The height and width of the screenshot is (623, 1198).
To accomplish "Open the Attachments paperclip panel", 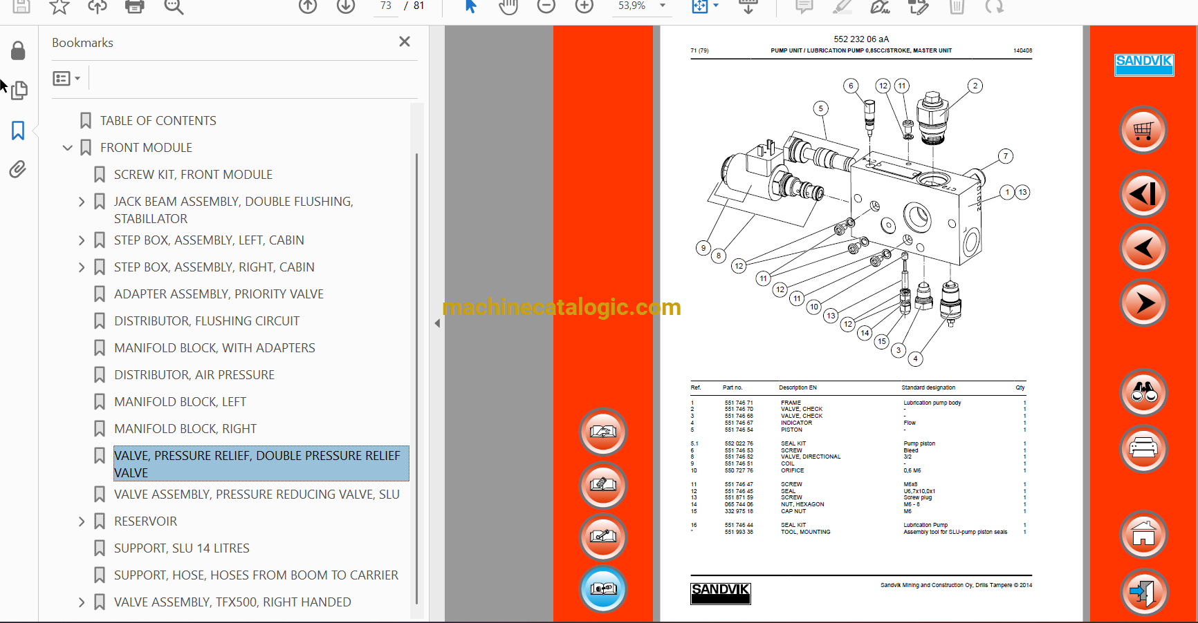I will tap(18, 169).
